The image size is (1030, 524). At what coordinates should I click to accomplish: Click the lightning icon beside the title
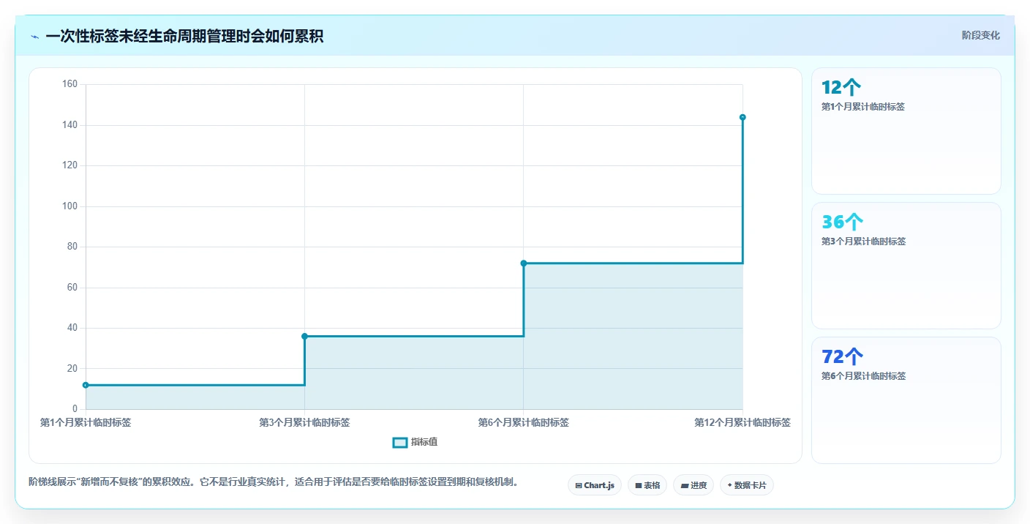35,37
